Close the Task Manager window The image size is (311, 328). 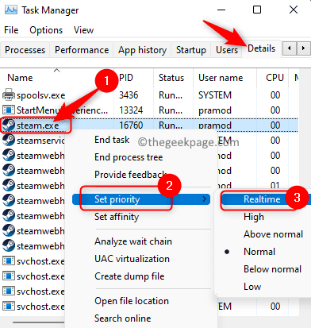(x=294, y=10)
